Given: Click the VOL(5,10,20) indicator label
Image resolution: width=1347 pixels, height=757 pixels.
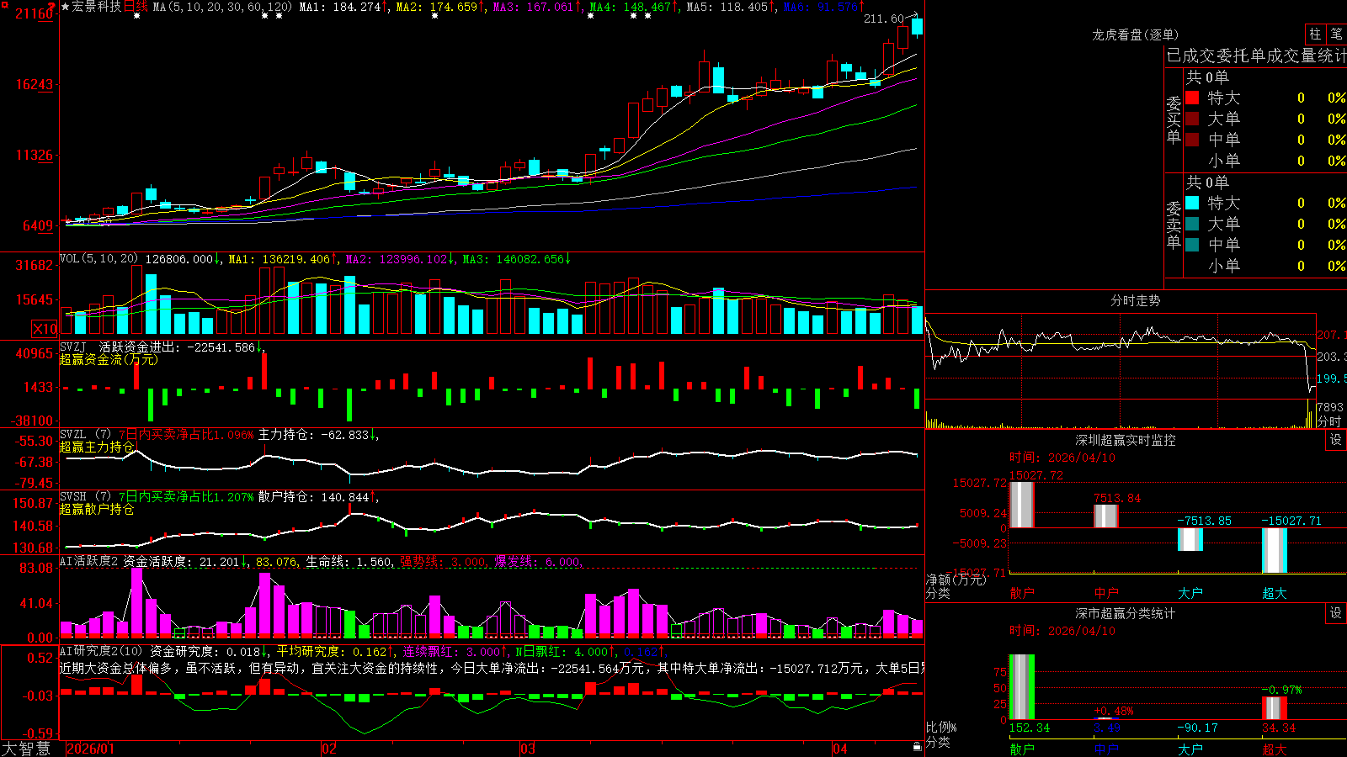Looking at the screenshot, I should click(98, 259).
